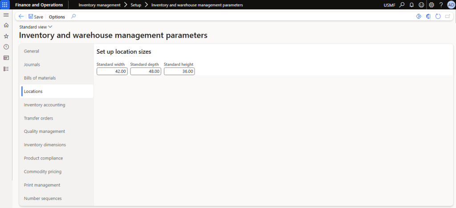Screen dimensions: 456x208
Task: Click the notification bell icon
Action: pos(411,5)
